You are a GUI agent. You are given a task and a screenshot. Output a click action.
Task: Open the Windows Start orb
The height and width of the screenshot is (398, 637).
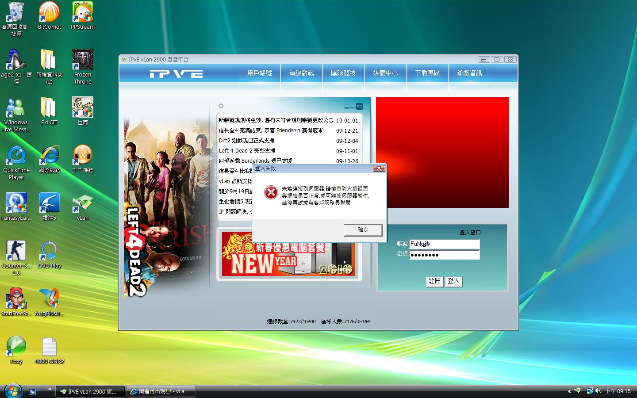click(13, 391)
